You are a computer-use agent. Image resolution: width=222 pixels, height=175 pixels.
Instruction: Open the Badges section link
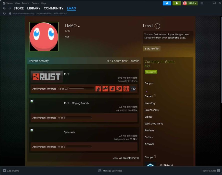point(149,83)
